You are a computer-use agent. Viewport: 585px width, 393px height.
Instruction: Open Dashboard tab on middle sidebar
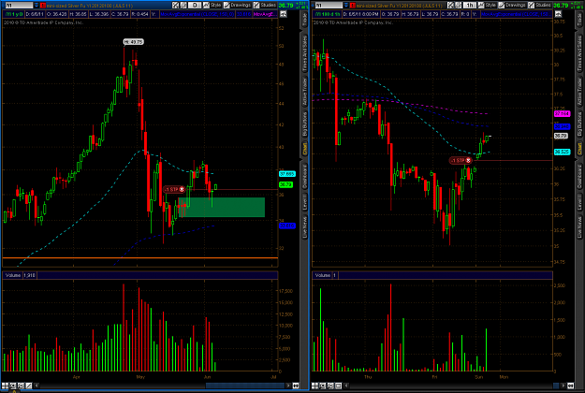pyautogui.click(x=304, y=176)
